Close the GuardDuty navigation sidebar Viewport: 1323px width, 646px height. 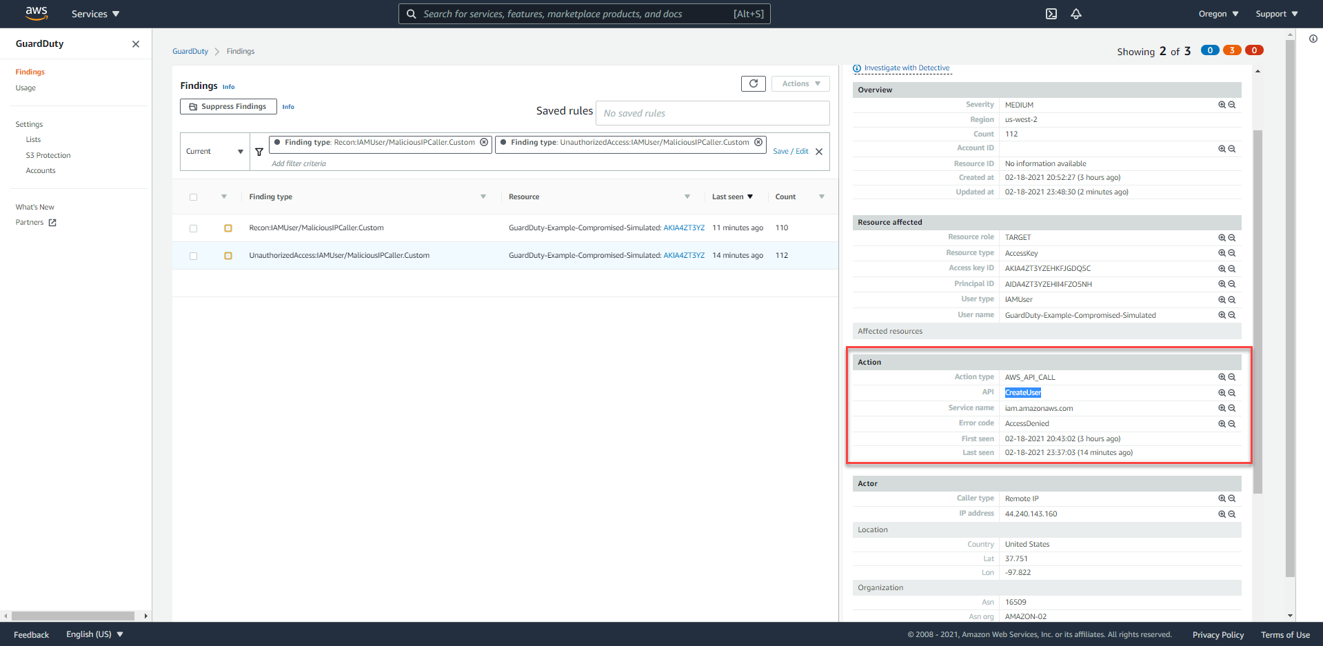136,44
